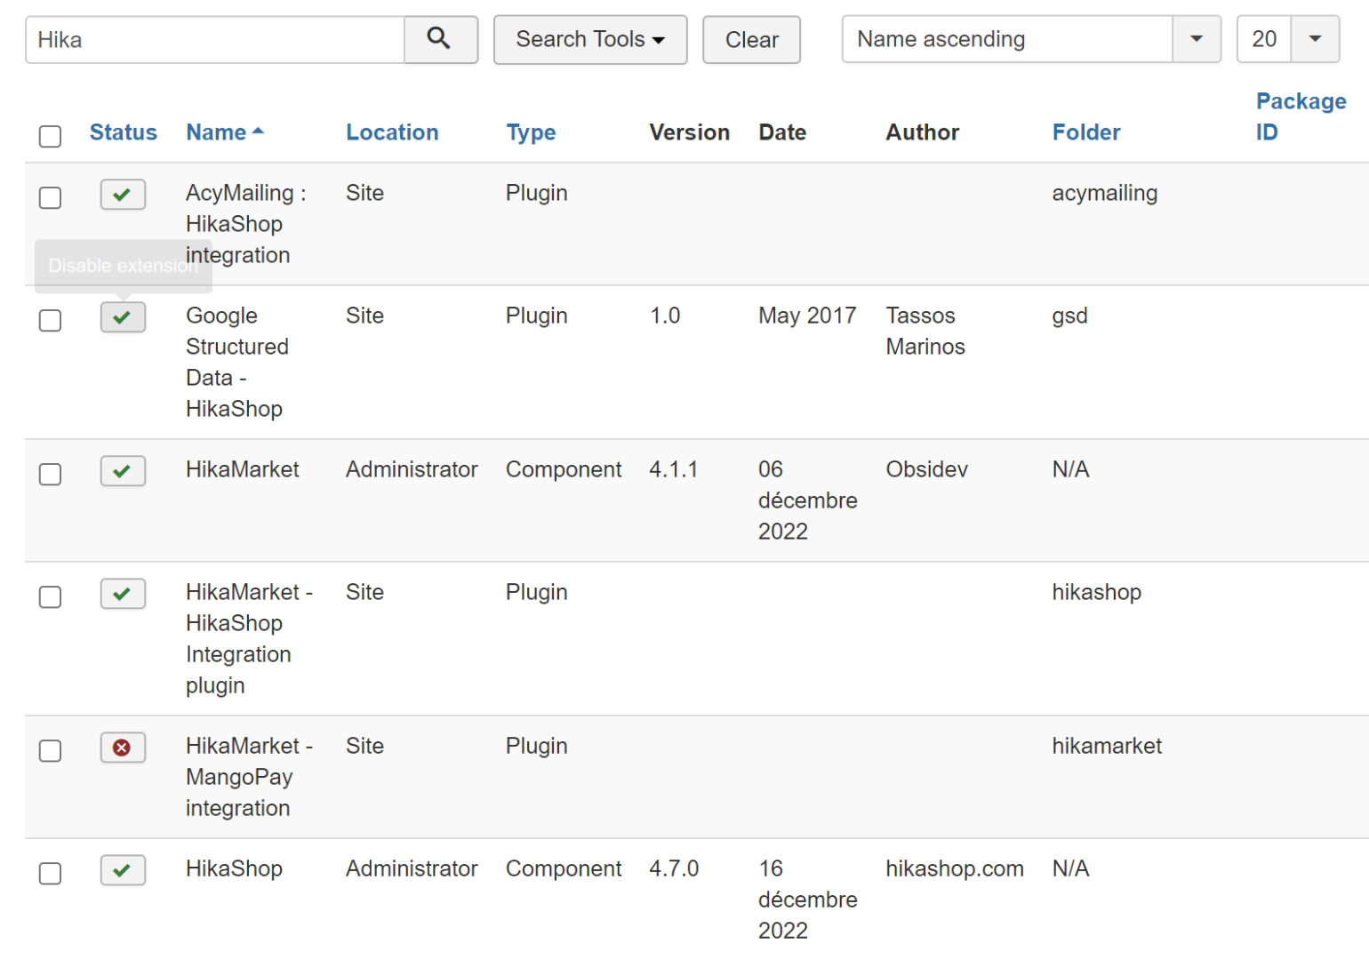Click the search magnifier icon button

(x=440, y=39)
